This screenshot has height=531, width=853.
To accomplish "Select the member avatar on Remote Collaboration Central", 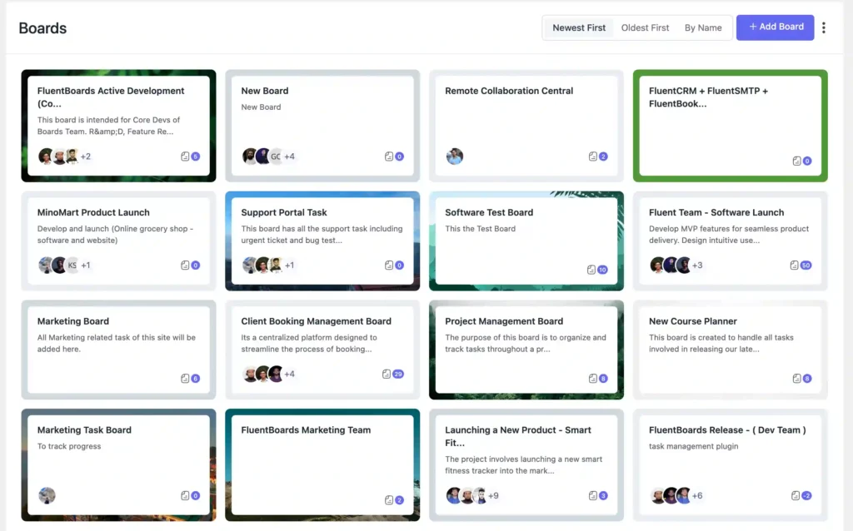I will click(454, 156).
